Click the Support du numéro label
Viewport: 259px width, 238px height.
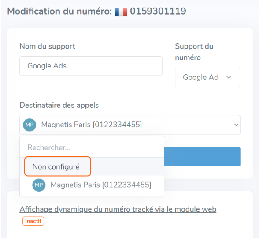[x=194, y=52]
